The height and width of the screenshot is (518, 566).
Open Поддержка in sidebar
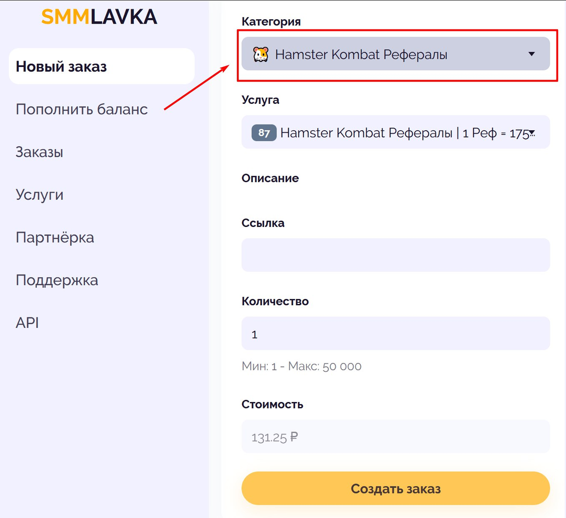(57, 280)
